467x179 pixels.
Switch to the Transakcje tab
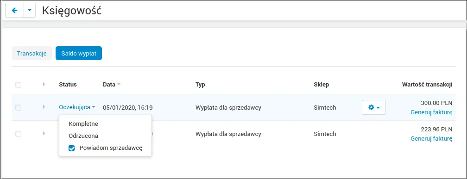pyautogui.click(x=32, y=54)
